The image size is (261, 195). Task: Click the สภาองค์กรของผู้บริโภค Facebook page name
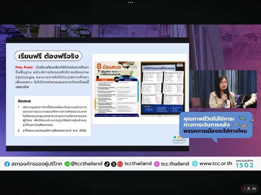click(36, 164)
